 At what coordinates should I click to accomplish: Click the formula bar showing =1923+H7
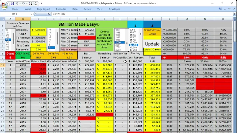click(x=142, y=14)
